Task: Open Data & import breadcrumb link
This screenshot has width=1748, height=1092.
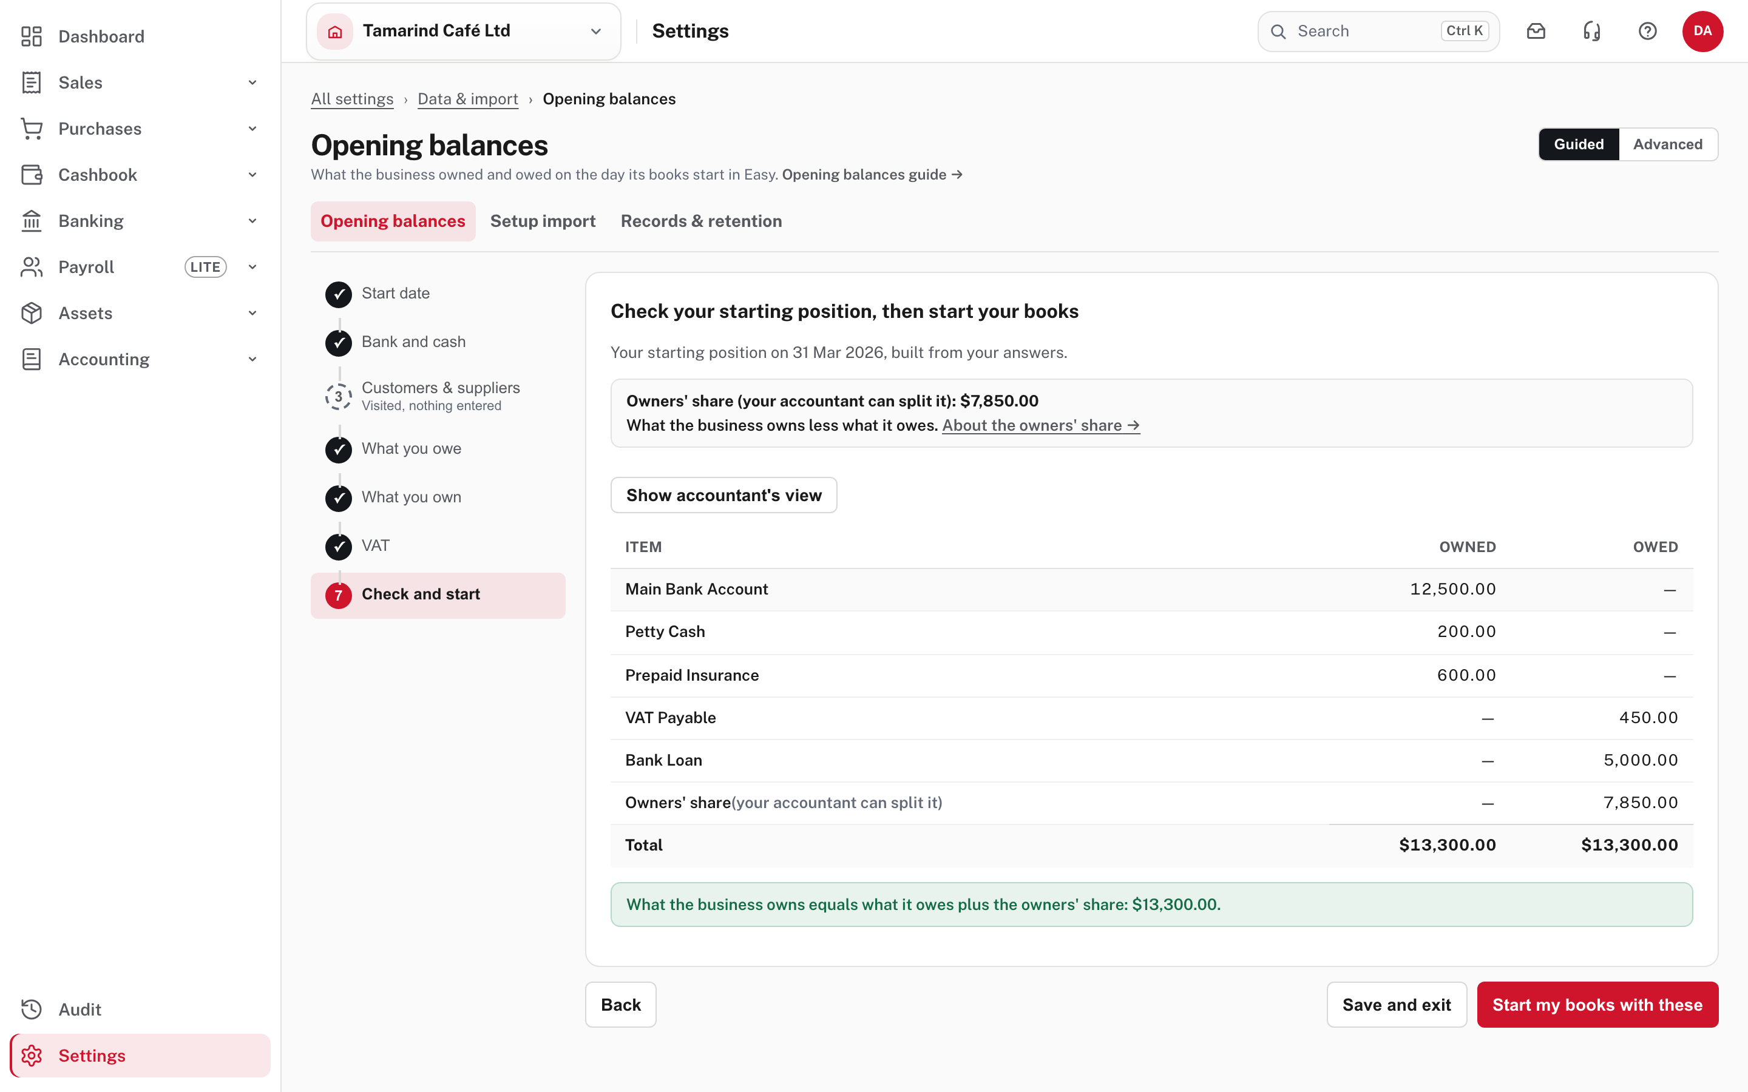Action: click(x=467, y=99)
